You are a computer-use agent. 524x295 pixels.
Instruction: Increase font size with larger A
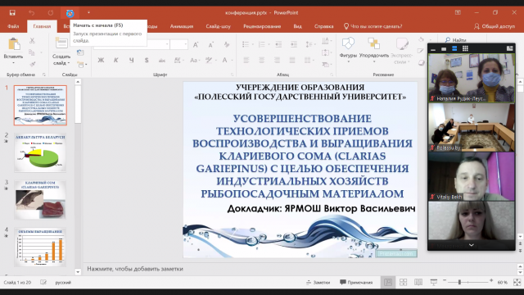(x=196, y=44)
